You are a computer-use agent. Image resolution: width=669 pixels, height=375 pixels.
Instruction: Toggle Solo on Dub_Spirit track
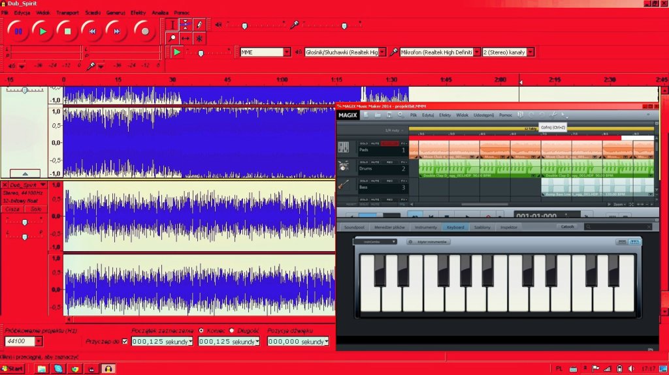coord(36,209)
